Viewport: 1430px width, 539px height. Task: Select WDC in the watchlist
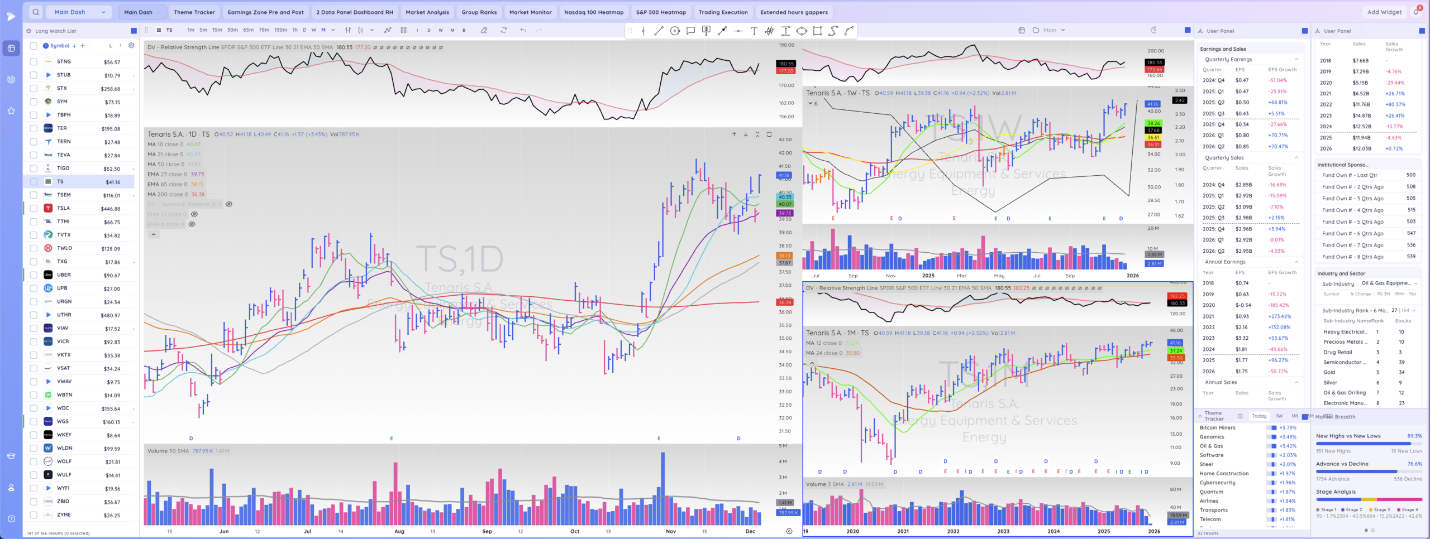64,408
